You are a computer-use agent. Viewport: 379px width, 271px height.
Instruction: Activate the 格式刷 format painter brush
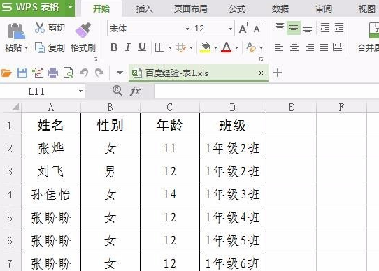pos(83,30)
